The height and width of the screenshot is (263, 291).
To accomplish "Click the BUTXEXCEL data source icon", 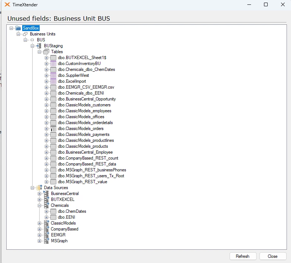I will [46, 199].
